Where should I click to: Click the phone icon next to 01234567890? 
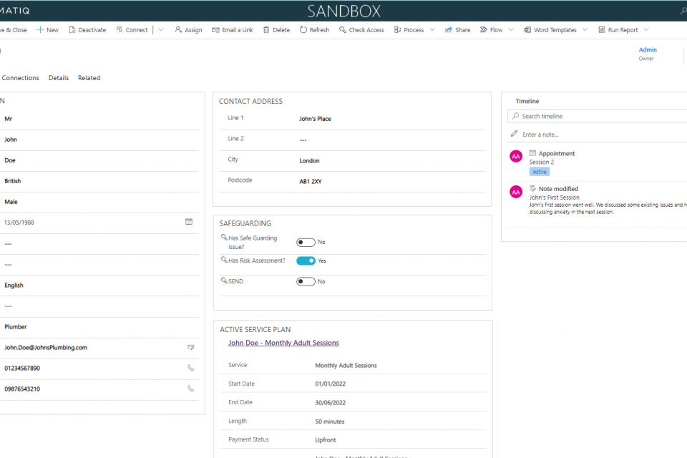click(190, 368)
